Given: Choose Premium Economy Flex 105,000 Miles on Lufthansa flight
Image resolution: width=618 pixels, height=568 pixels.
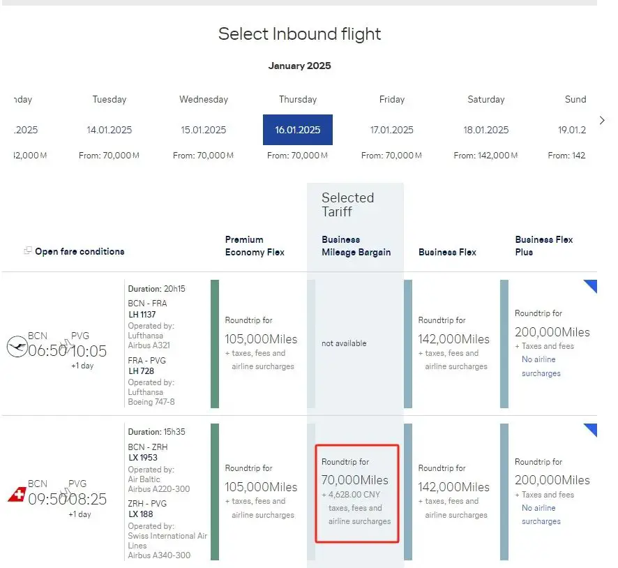Looking at the screenshot, I should coord(259,343).
